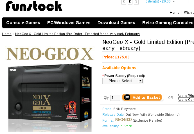
Task: Open the PC/Windows Games menu
Action: pyautogui.click(x=69, y=23)
